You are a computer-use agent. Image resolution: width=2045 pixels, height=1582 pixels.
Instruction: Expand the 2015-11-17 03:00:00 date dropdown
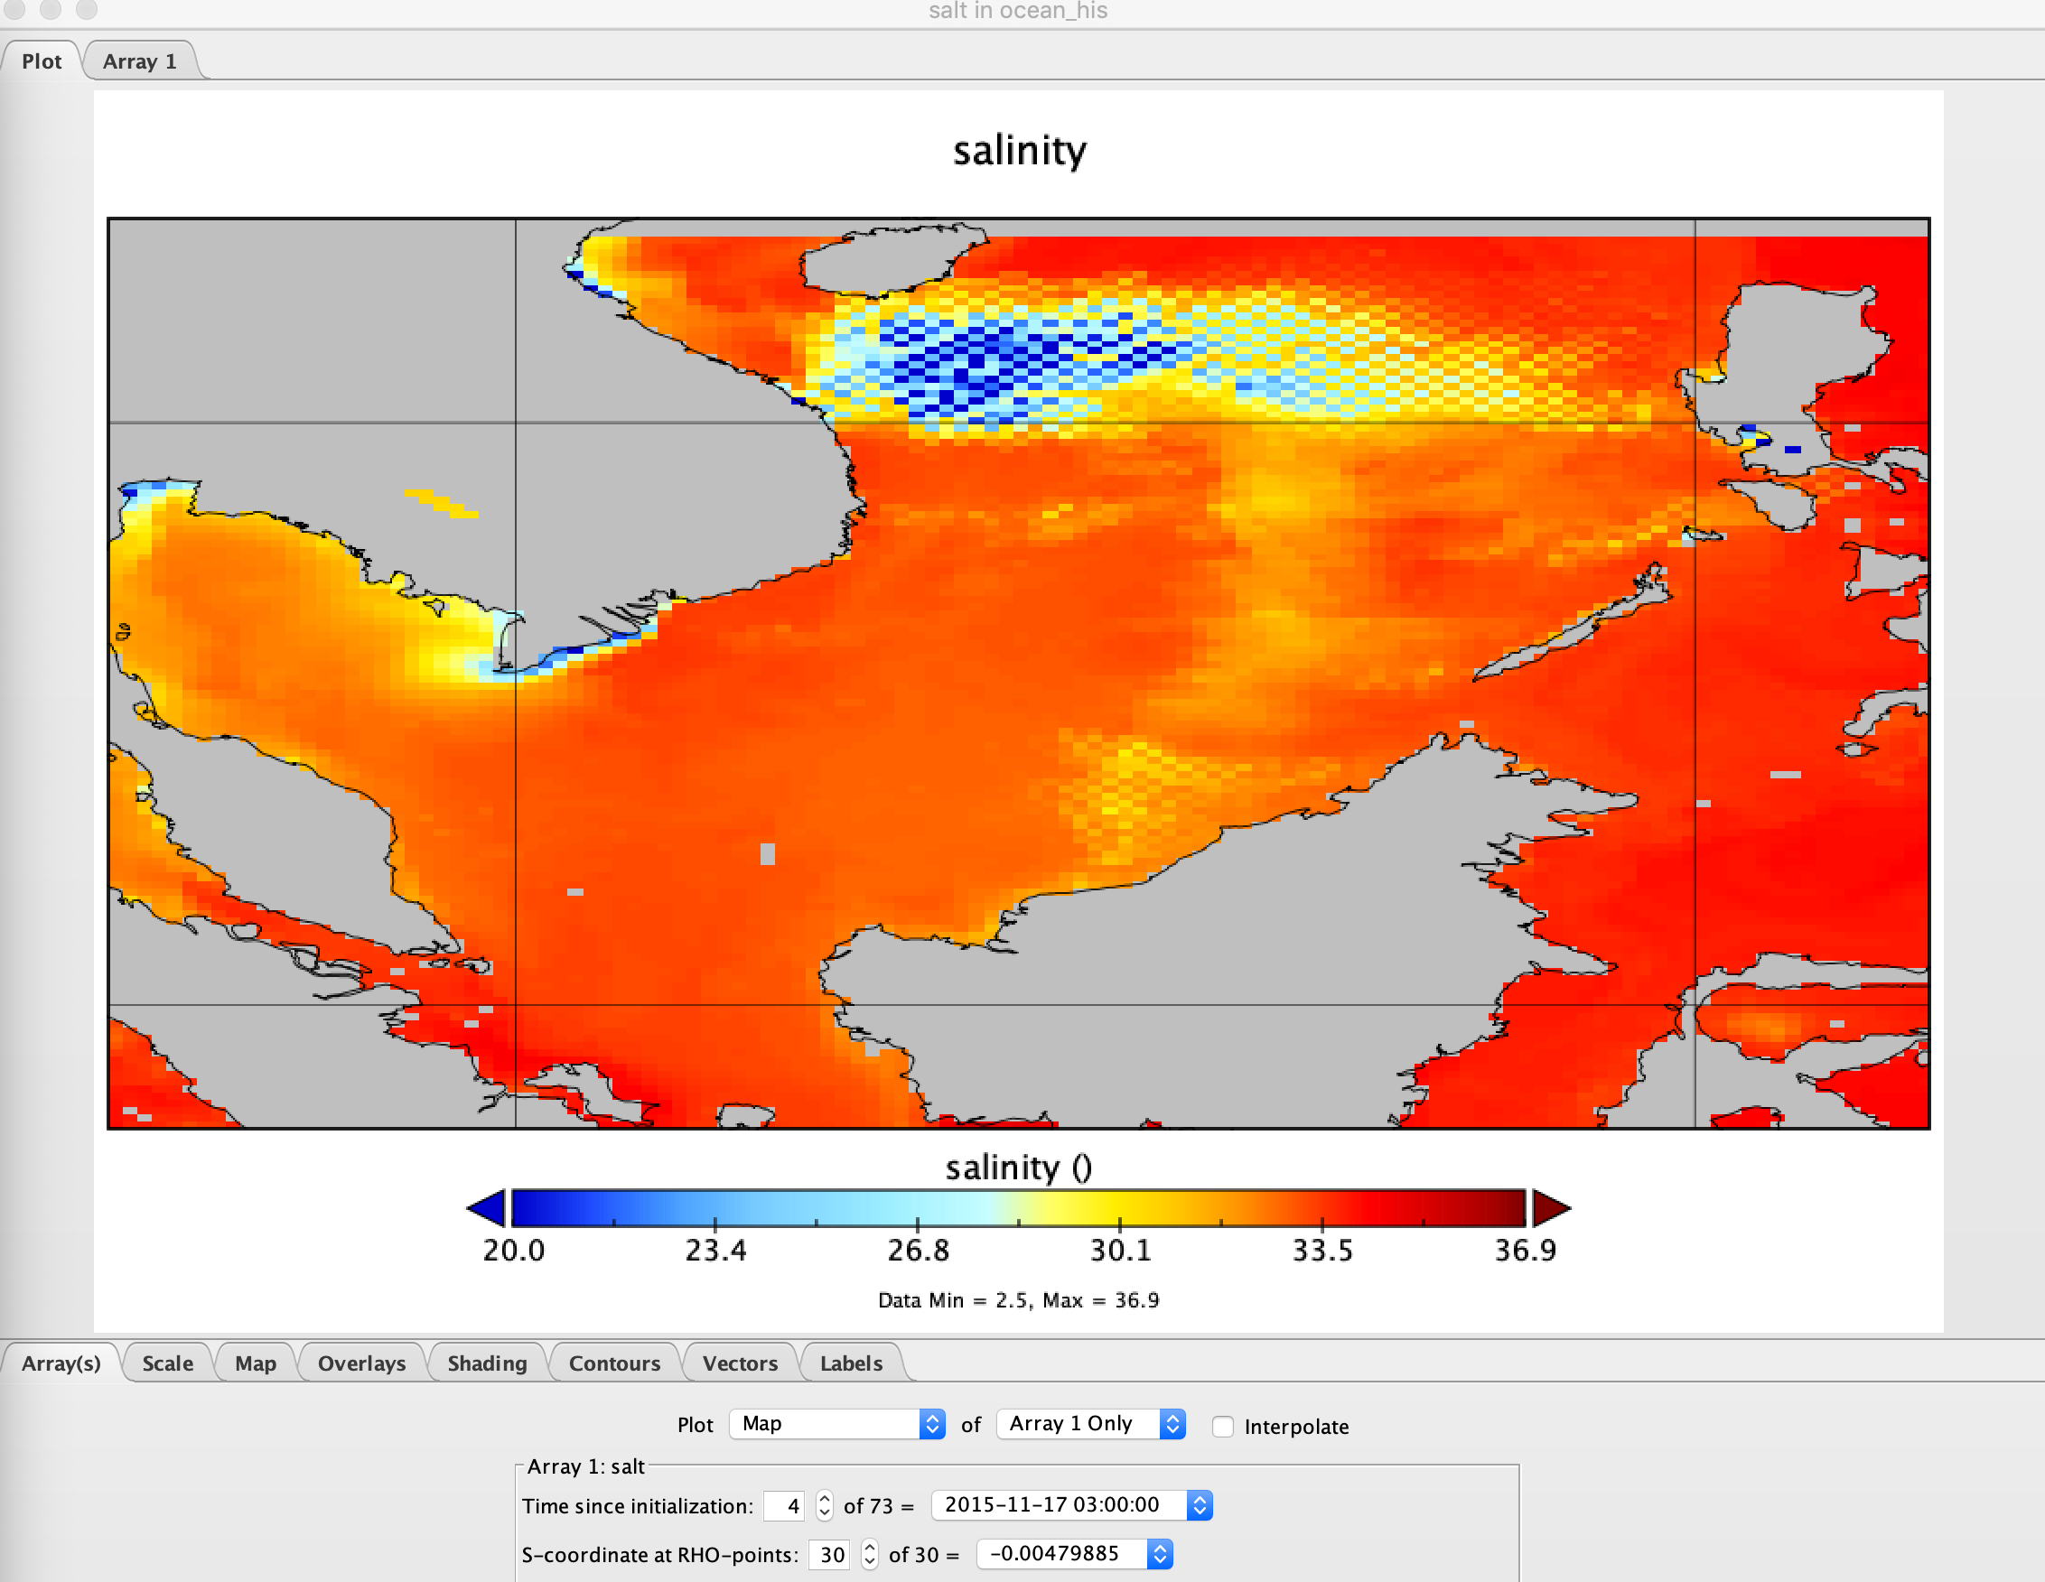(1071, 1505)
